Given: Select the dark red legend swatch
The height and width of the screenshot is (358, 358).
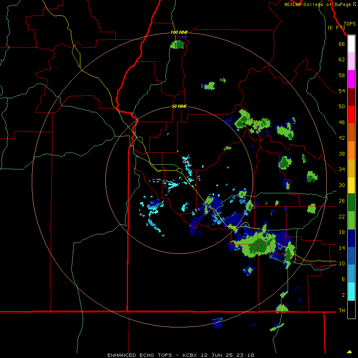Looking at the screenshot, I should pos(351,97).
